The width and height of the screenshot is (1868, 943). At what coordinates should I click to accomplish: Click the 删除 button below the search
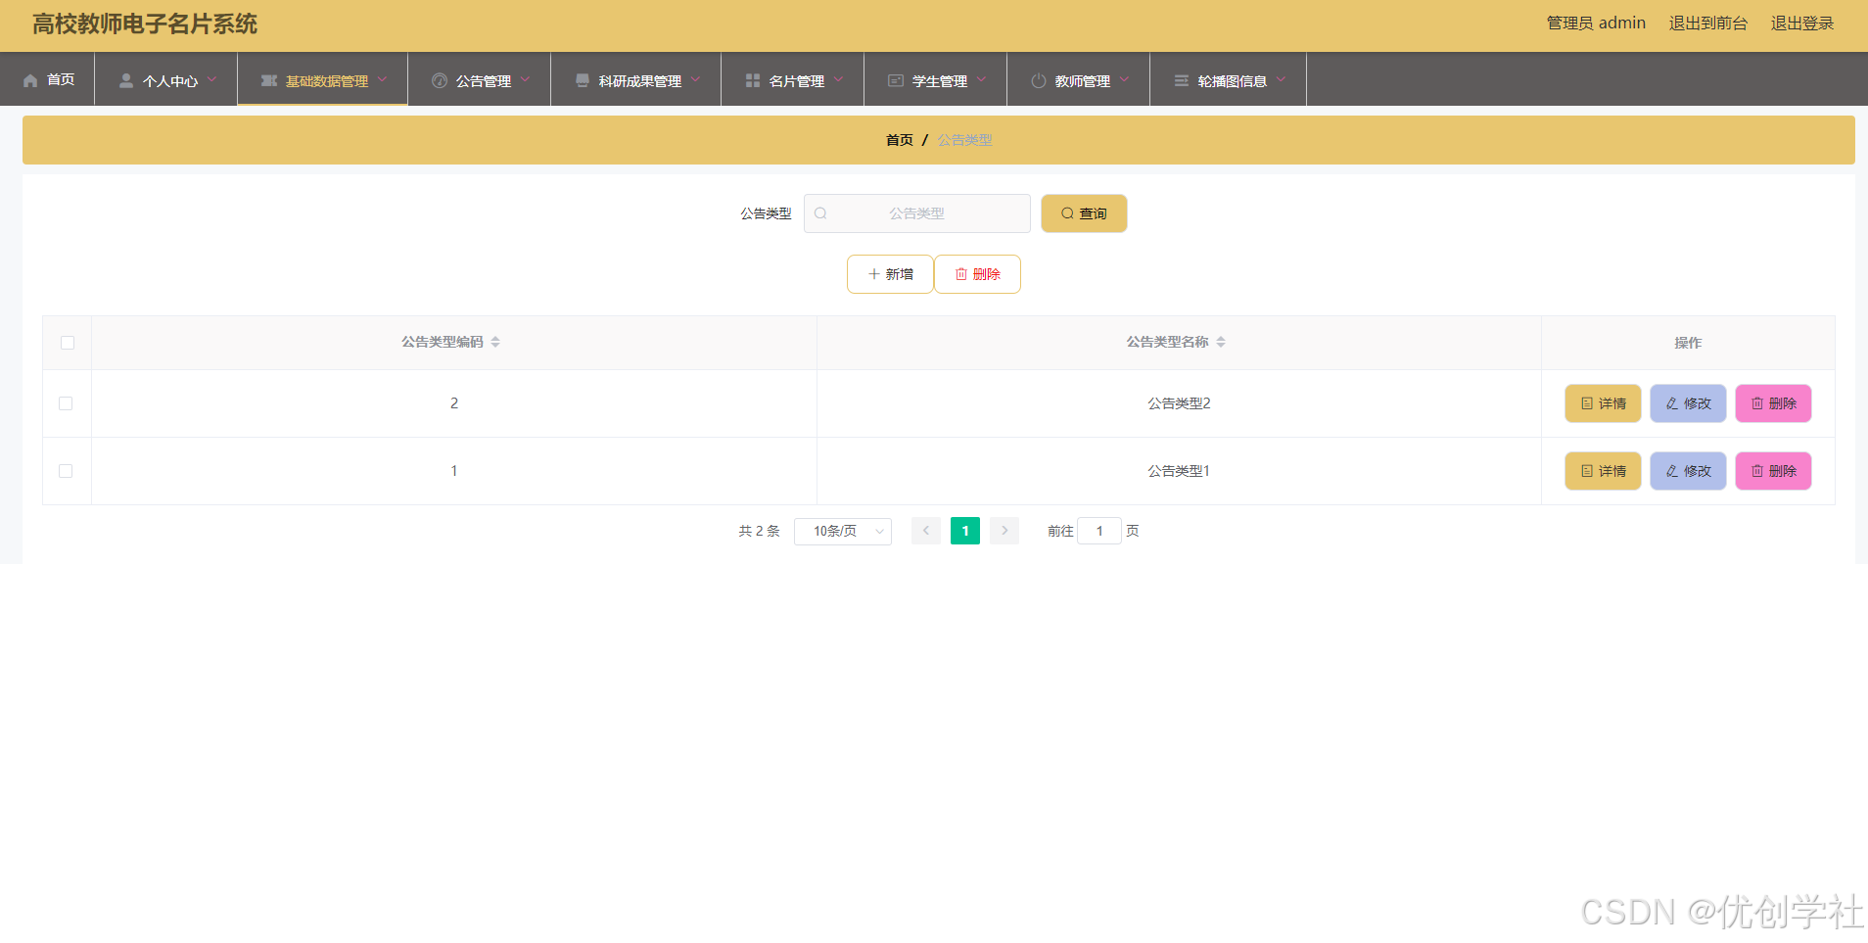pos(978,274)
